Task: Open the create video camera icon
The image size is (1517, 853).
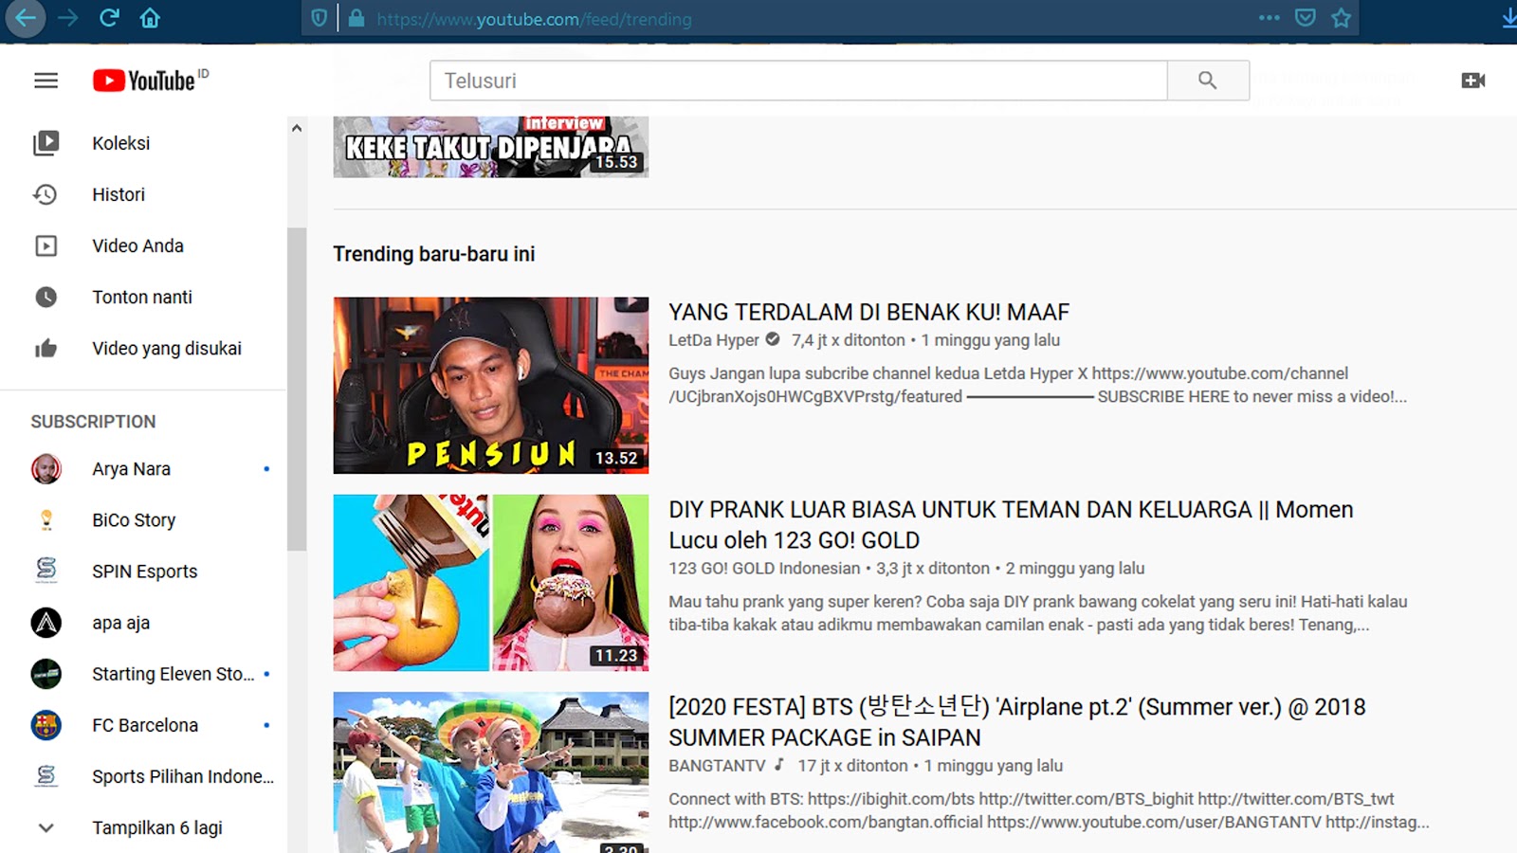Action: (1473, 81)
